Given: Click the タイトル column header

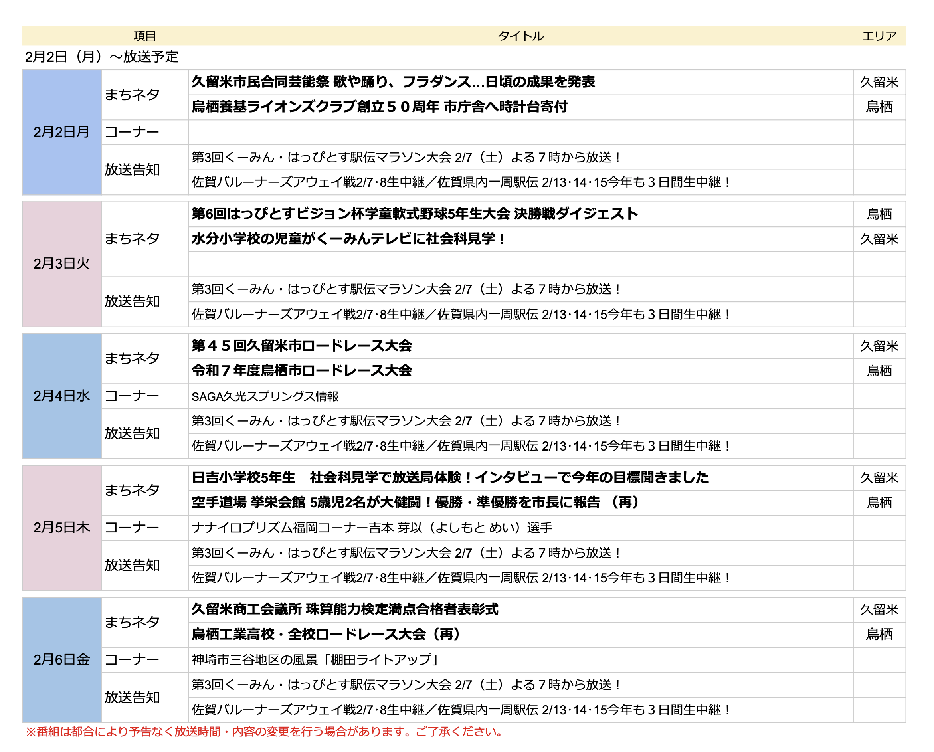Looking at the screenshot, I should point(520,36).
